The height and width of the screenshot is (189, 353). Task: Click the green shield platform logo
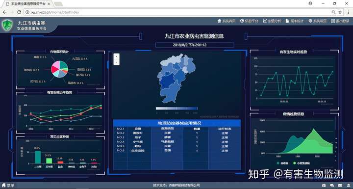point(7,25)
